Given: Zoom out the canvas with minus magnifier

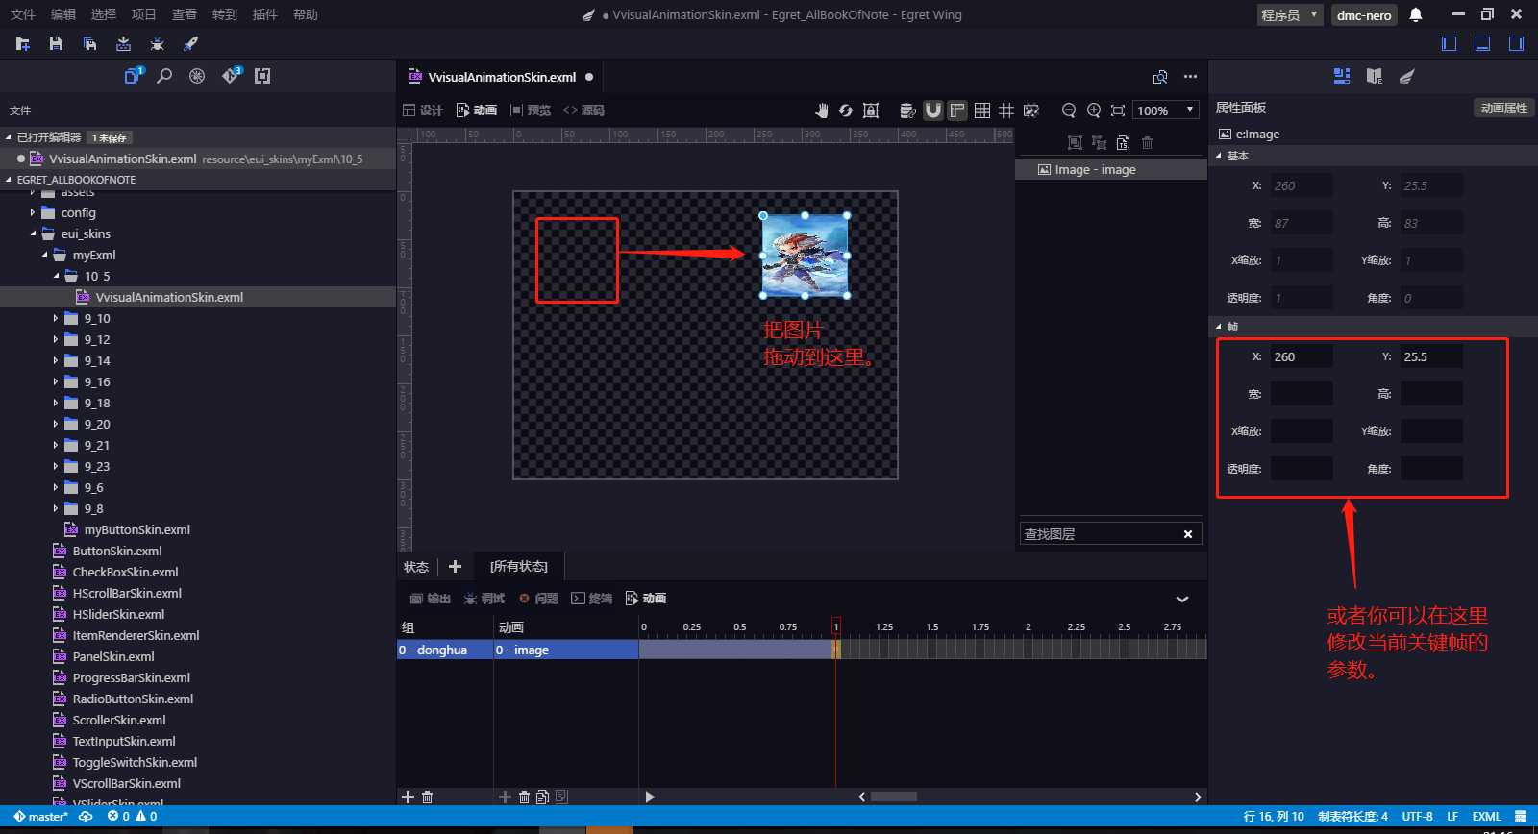Looking at the screenshot, I should click(1069, 110).
